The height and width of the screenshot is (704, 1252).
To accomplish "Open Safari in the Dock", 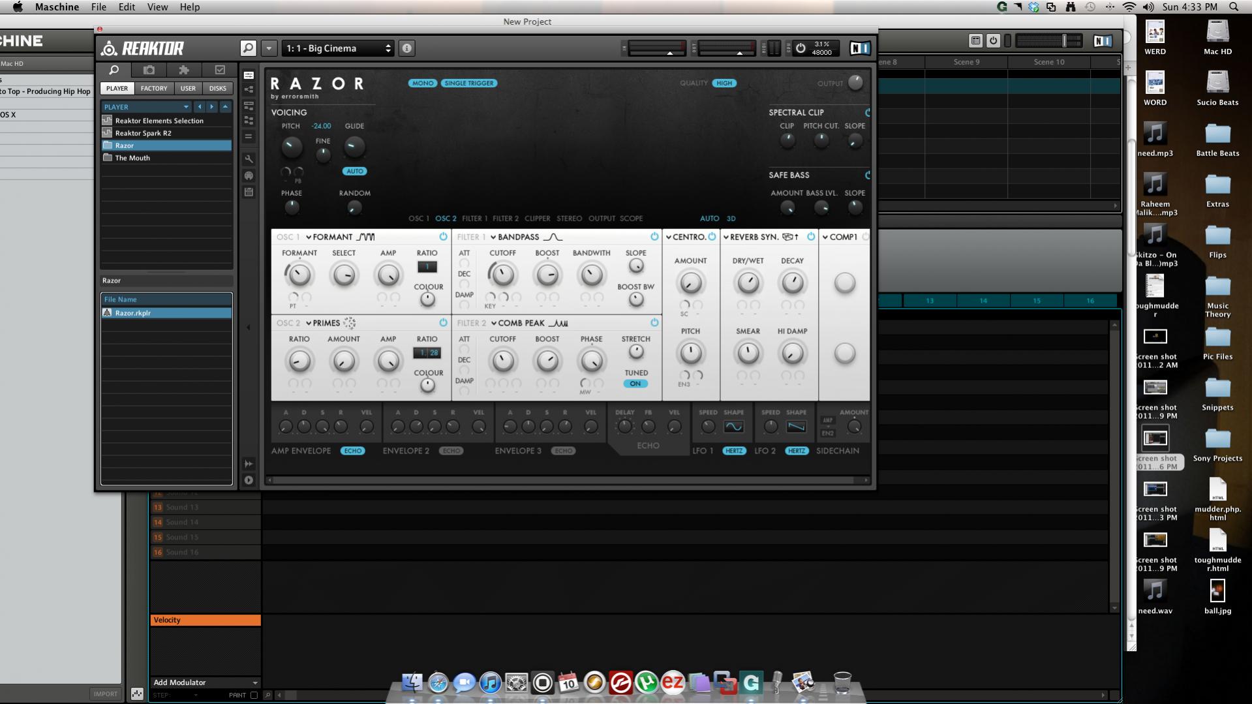I will click(438, 682).
